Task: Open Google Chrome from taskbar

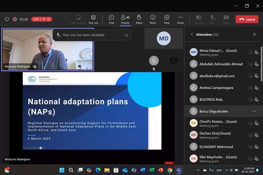Action: (170, 170)
